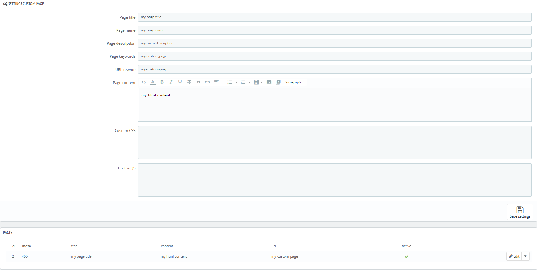Toggle underline formatting
537x270 pixels.
tap(180, 82)
